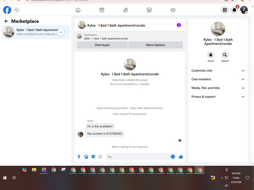Toggle the purple conversation information icon
254x190 pixels.
tap(179, 25)
